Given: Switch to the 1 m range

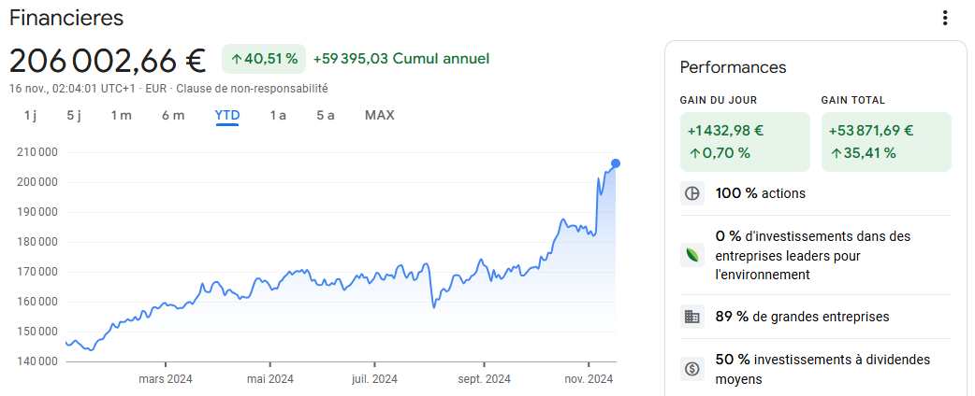Looking at the screenshot, I should pyautogui.click(x=122, y=116).
